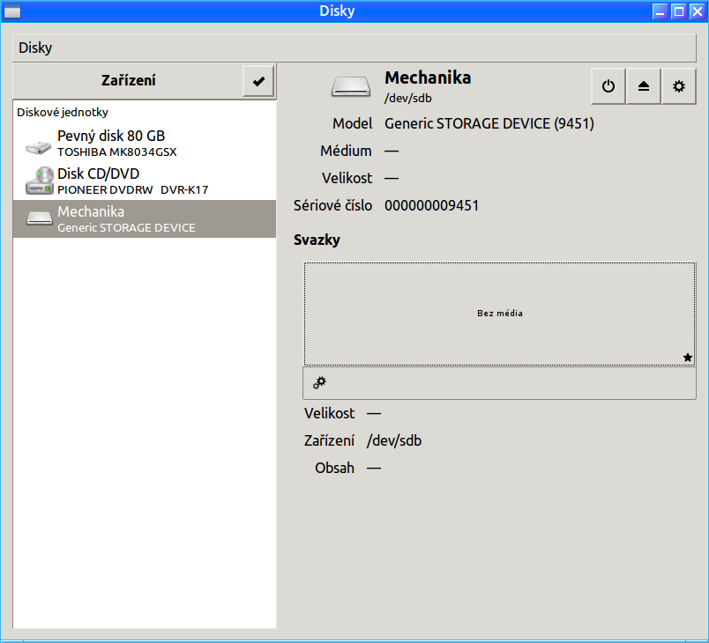Click the Zařízení header label
Screen dimensions: 709x643
[129, 80]
